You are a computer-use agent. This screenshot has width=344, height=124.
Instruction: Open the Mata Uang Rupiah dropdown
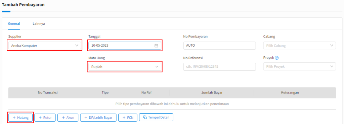coord(125,67)
